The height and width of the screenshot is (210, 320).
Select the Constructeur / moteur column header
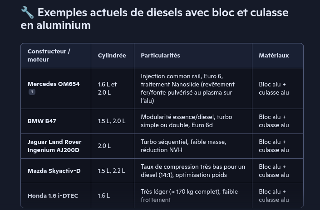coord(49,55)
